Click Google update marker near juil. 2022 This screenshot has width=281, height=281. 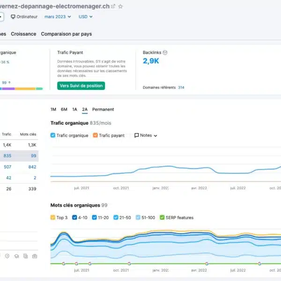point(260,264)
